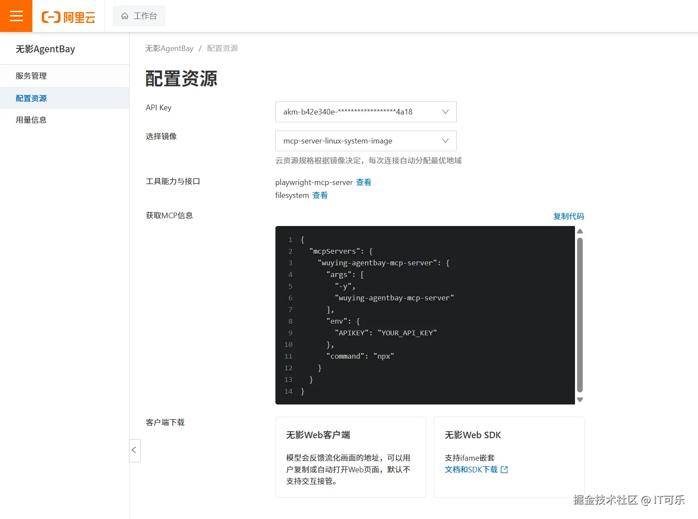This screenshot has height=519, width=698.
Task: Open the hamburger navigation menu
Action: coord(16,16)
